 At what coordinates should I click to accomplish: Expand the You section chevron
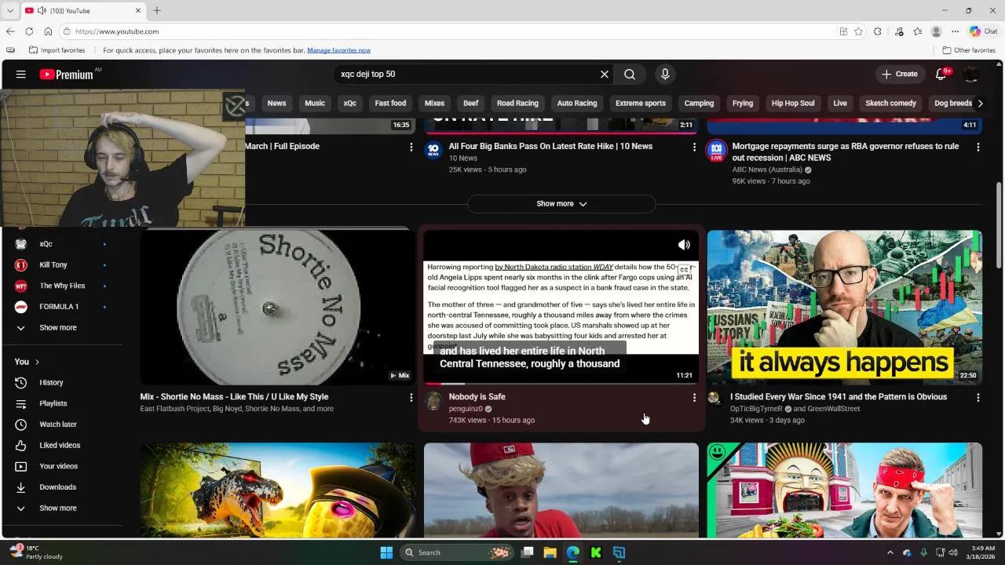point(37,362)
